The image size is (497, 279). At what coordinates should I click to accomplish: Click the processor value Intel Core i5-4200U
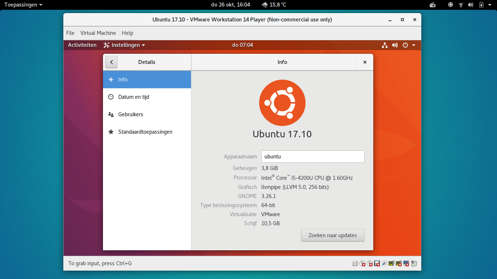(x=307, y=178)
